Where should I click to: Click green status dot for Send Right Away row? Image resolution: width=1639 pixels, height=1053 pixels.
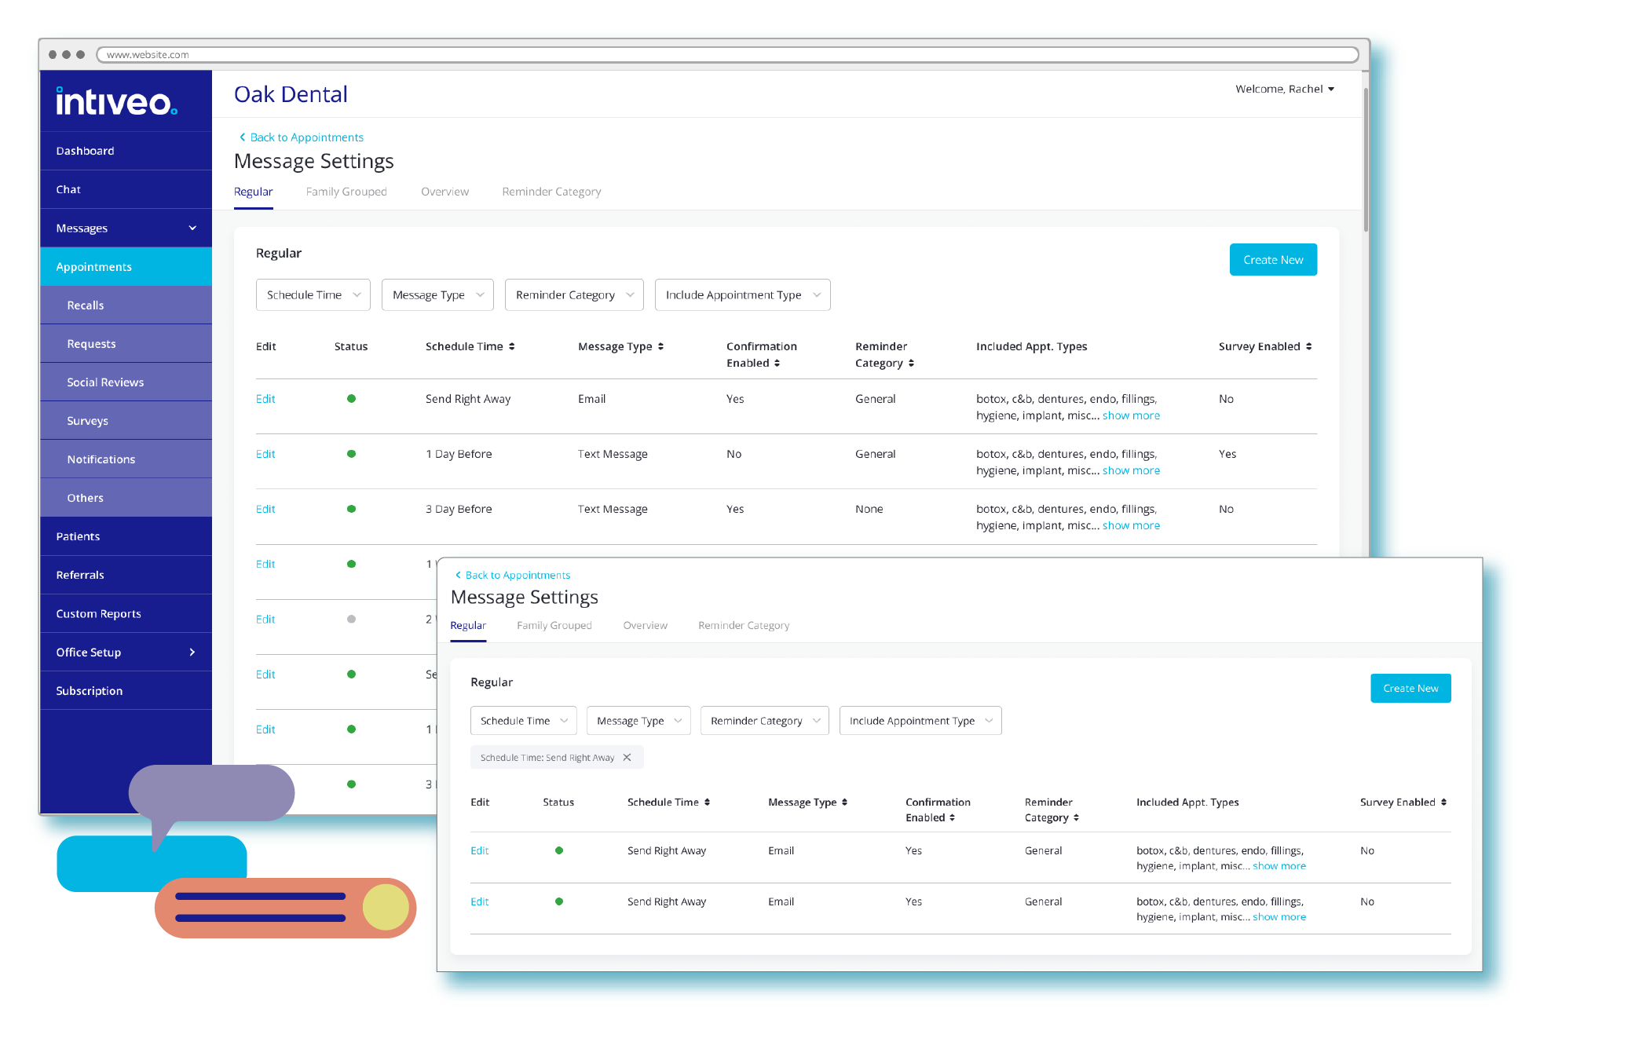coord(351,399)
